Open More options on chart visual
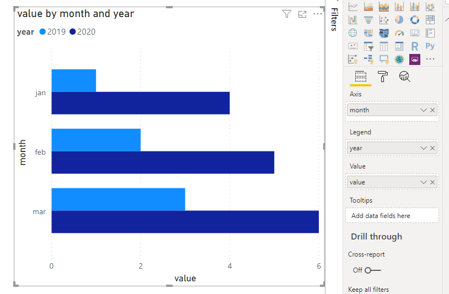This screenshot has height=294, width=449. point(318,14)
